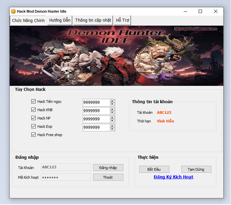Open the Thông tin cập nhật tab

click(x=93, y=20)
